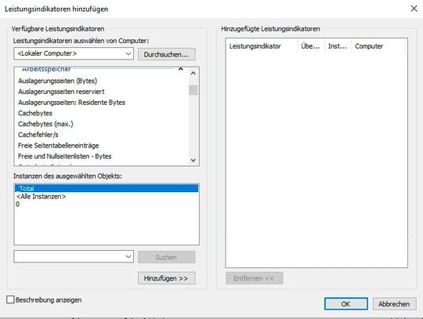Select Cachebytes (max.) counter

(45, 124)
